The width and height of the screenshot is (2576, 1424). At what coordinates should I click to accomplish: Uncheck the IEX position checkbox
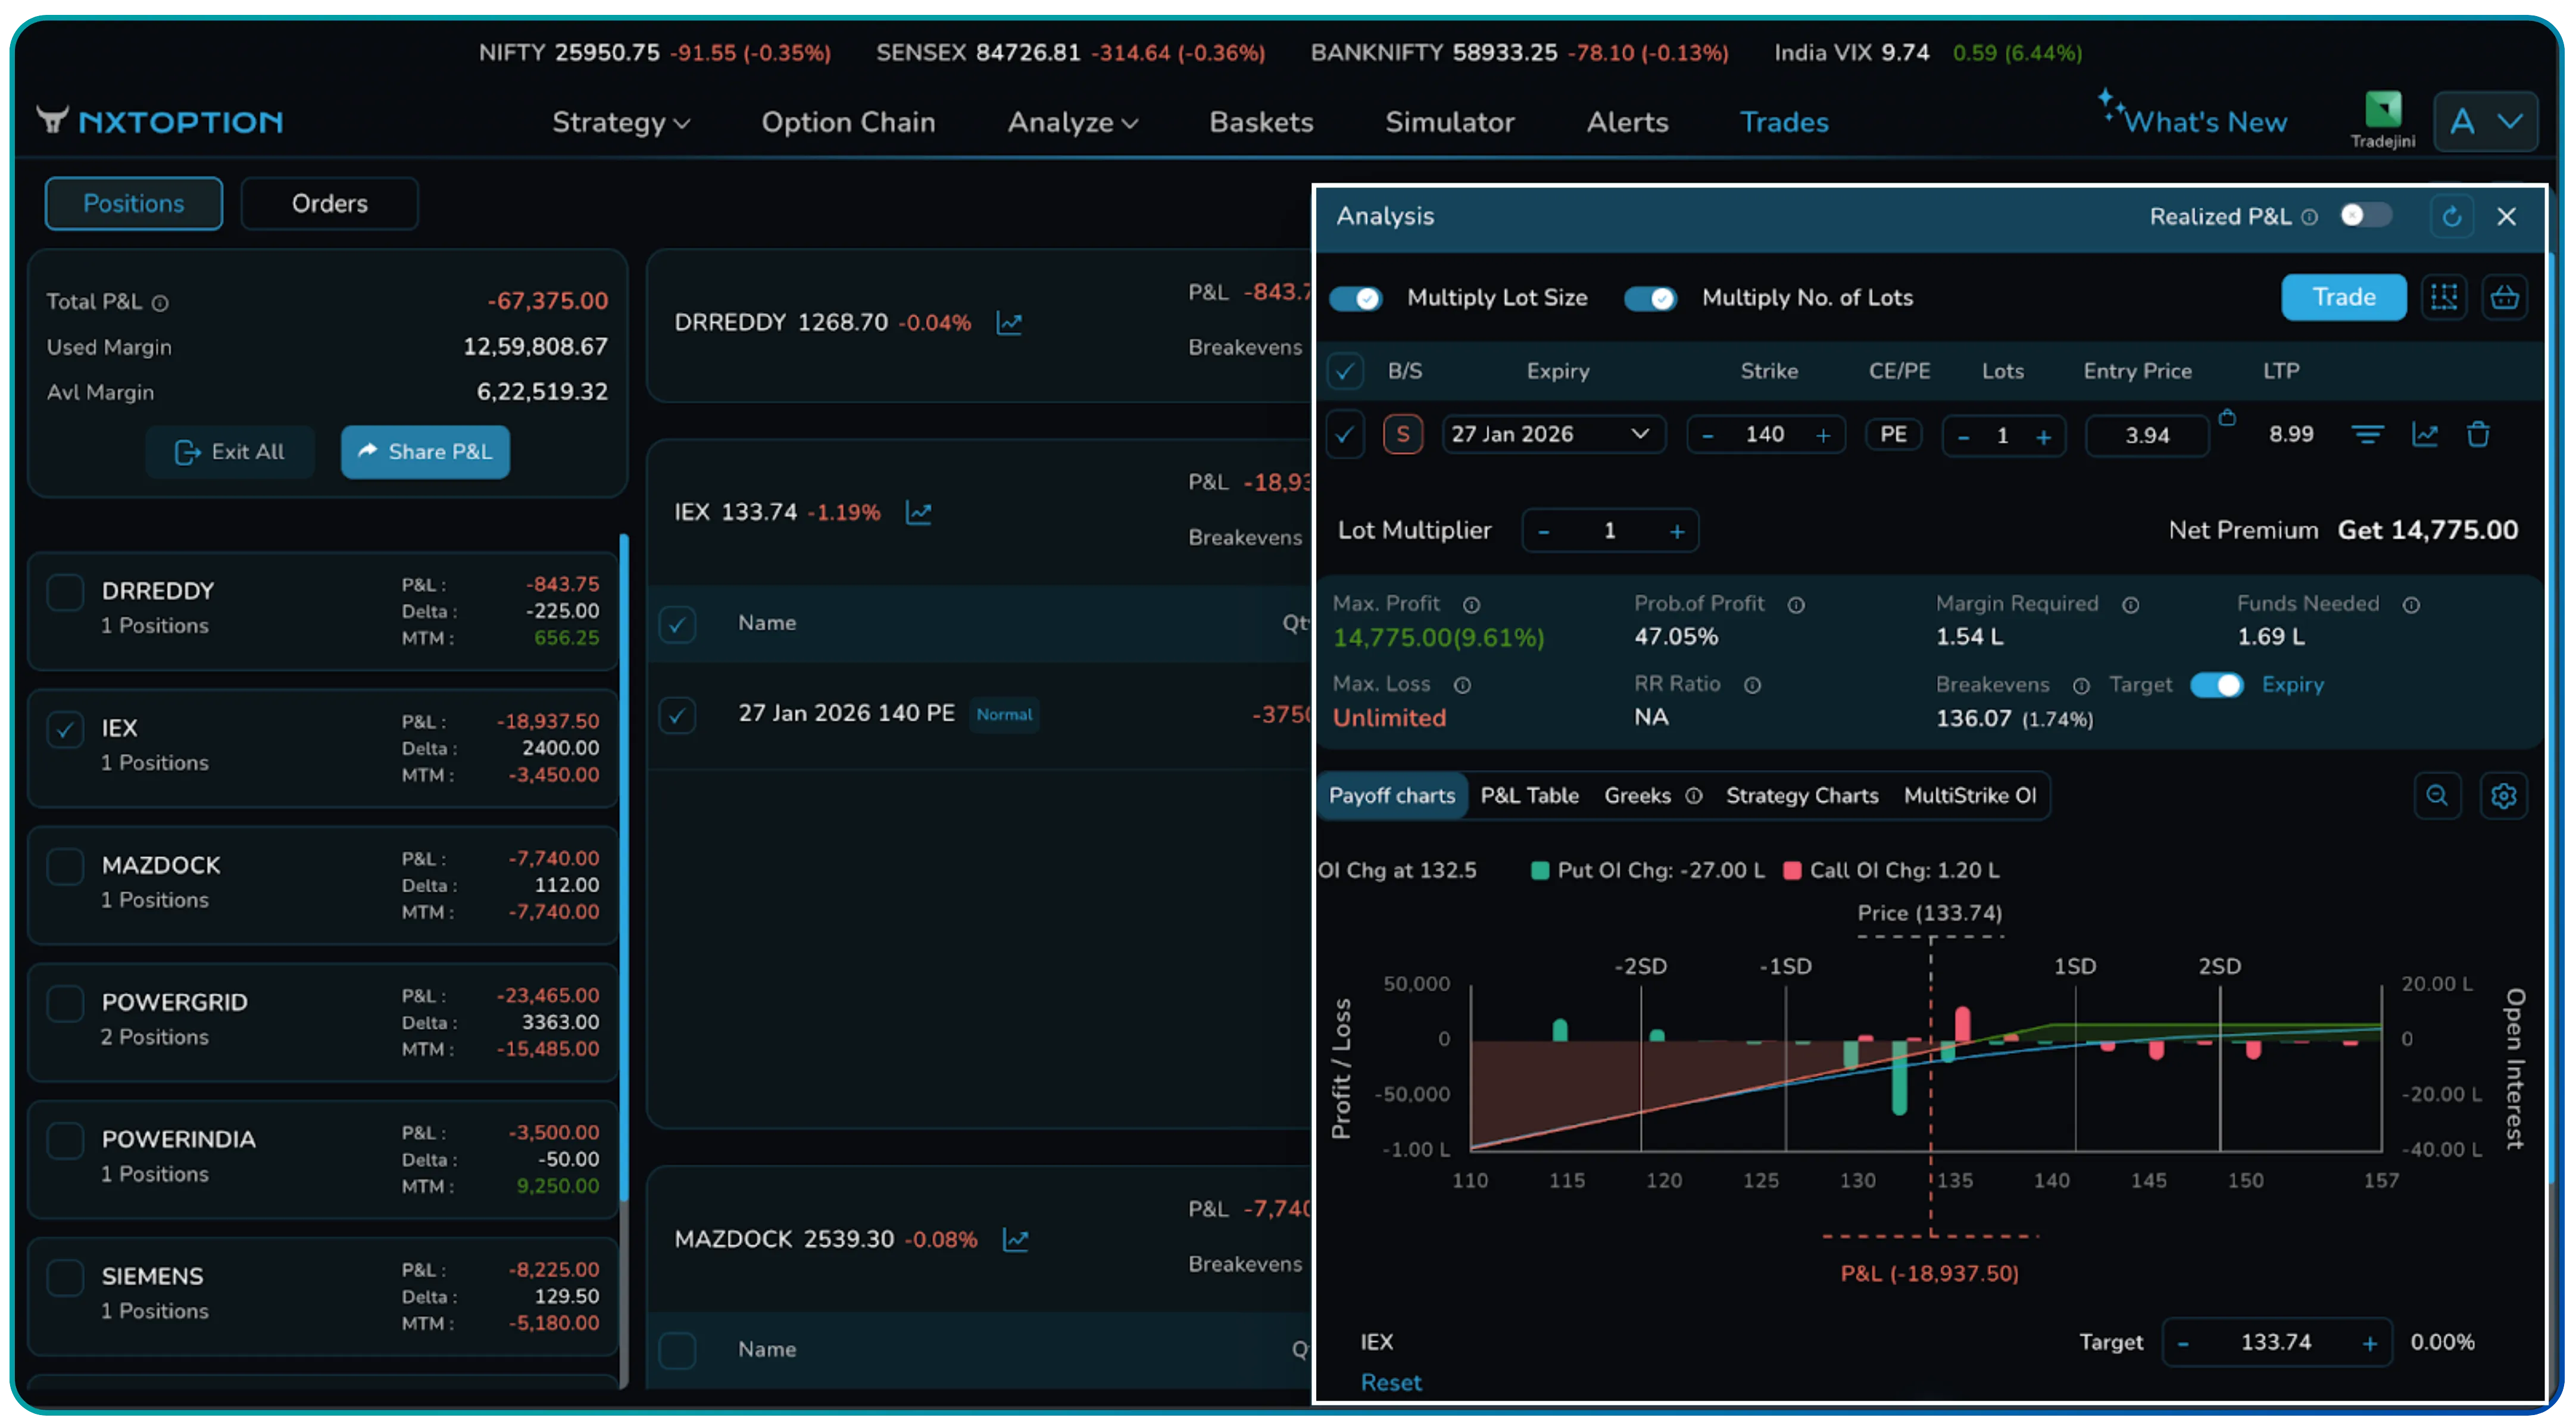point(66,729)
